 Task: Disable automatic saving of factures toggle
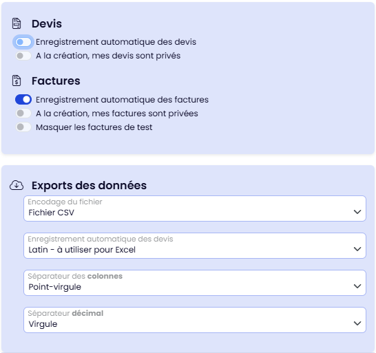point(23,100)
